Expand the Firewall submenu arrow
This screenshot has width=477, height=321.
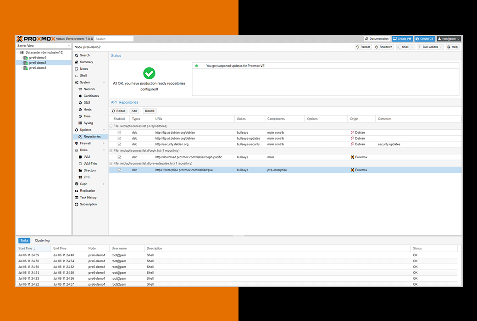104,144
